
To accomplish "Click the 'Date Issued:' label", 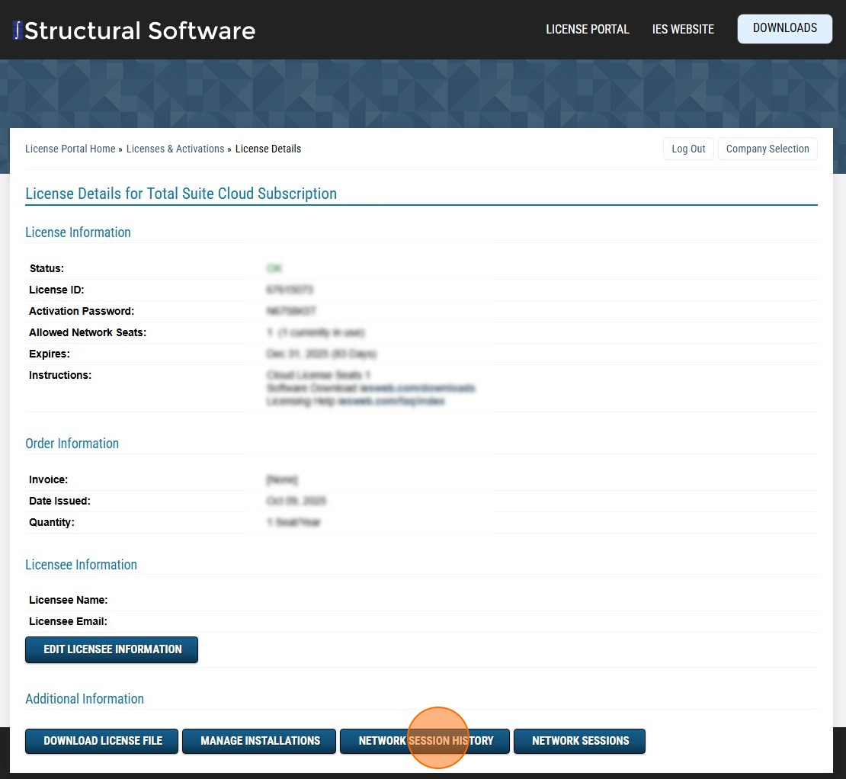I will 59,501.
